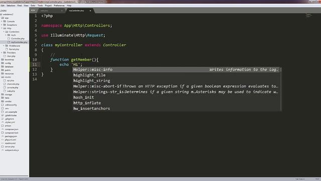Close the myController.php tab via its dot
The width and height of the screenshot is (321, 181).
tap(90, 11)
